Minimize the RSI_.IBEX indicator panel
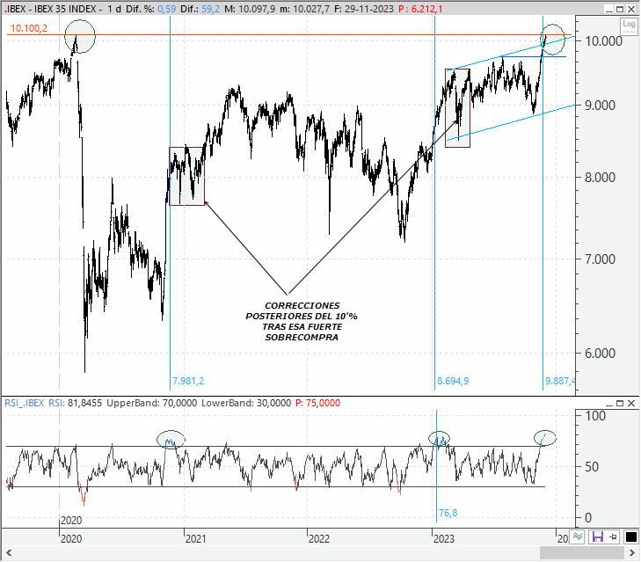Screen dimensions: 641x562 pyautogui.click(x=609, y=404)
